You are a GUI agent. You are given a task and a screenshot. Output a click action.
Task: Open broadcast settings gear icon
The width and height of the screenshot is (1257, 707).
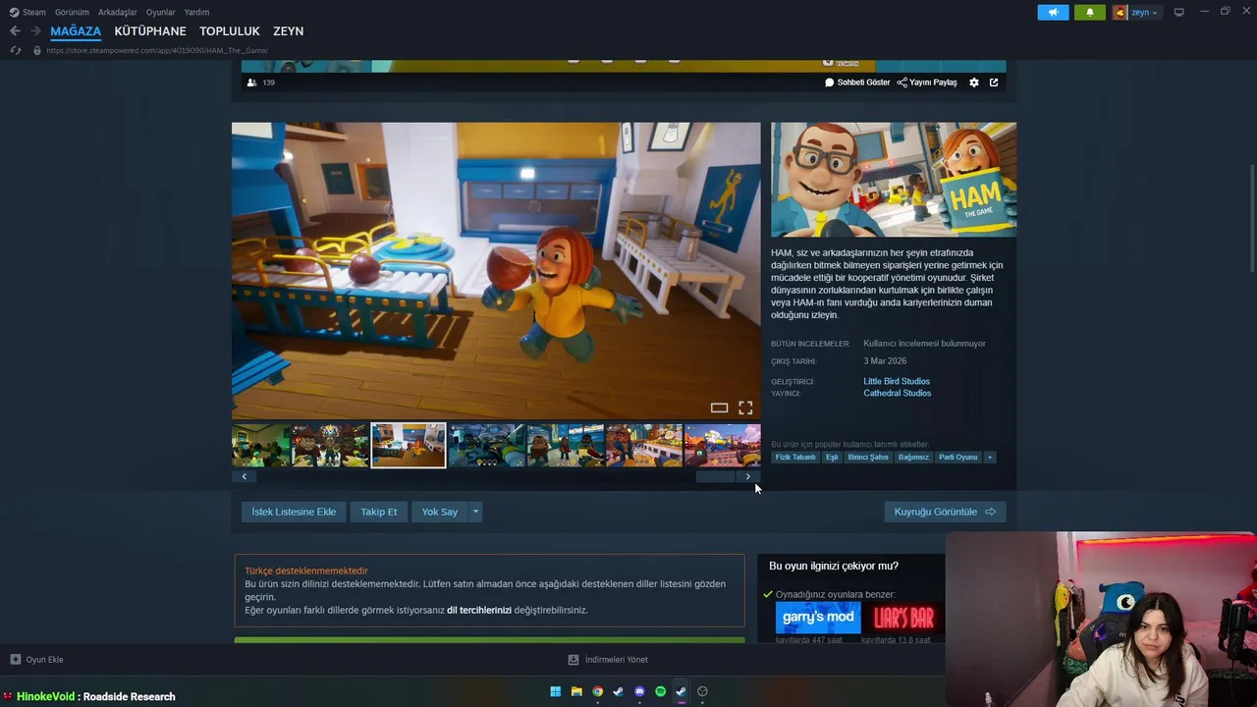click(x=974, y=82)
